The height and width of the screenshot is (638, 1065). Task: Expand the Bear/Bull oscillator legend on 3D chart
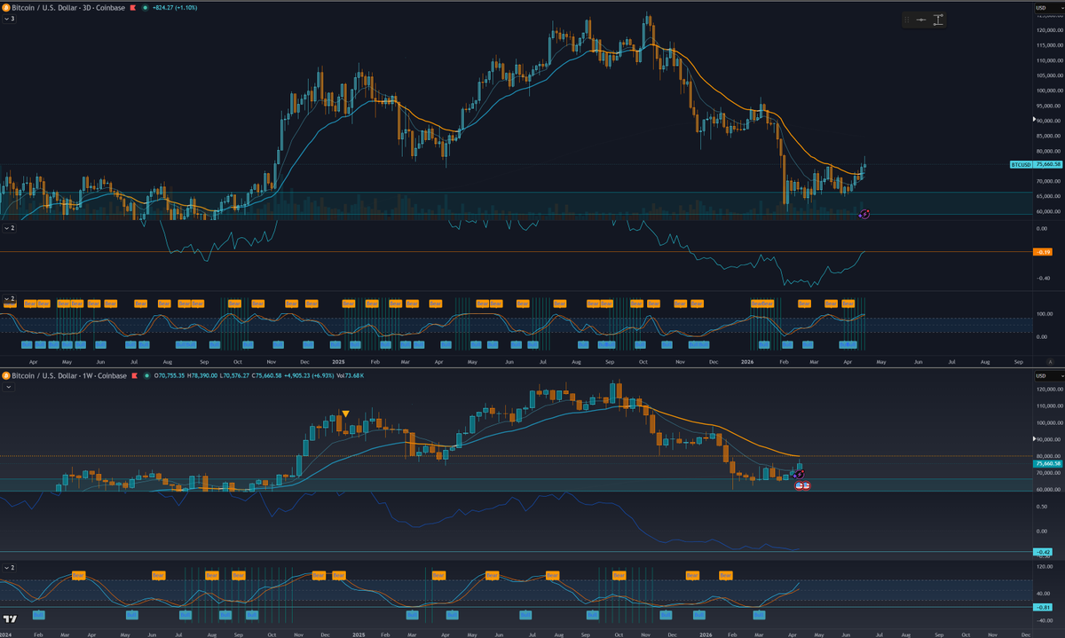pyautogui.click(x=9, y=299)
